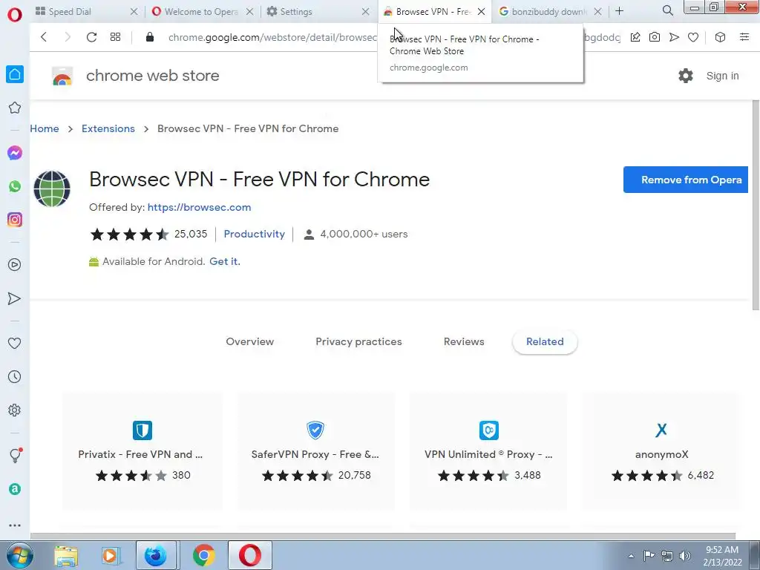This screenshot has height=570, width=760.
Task: Launch Google Chrome from taskbar
Action: pyautogui.click(x=204, y=555)
